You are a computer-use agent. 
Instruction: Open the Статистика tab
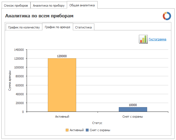(x=83, y=27)
